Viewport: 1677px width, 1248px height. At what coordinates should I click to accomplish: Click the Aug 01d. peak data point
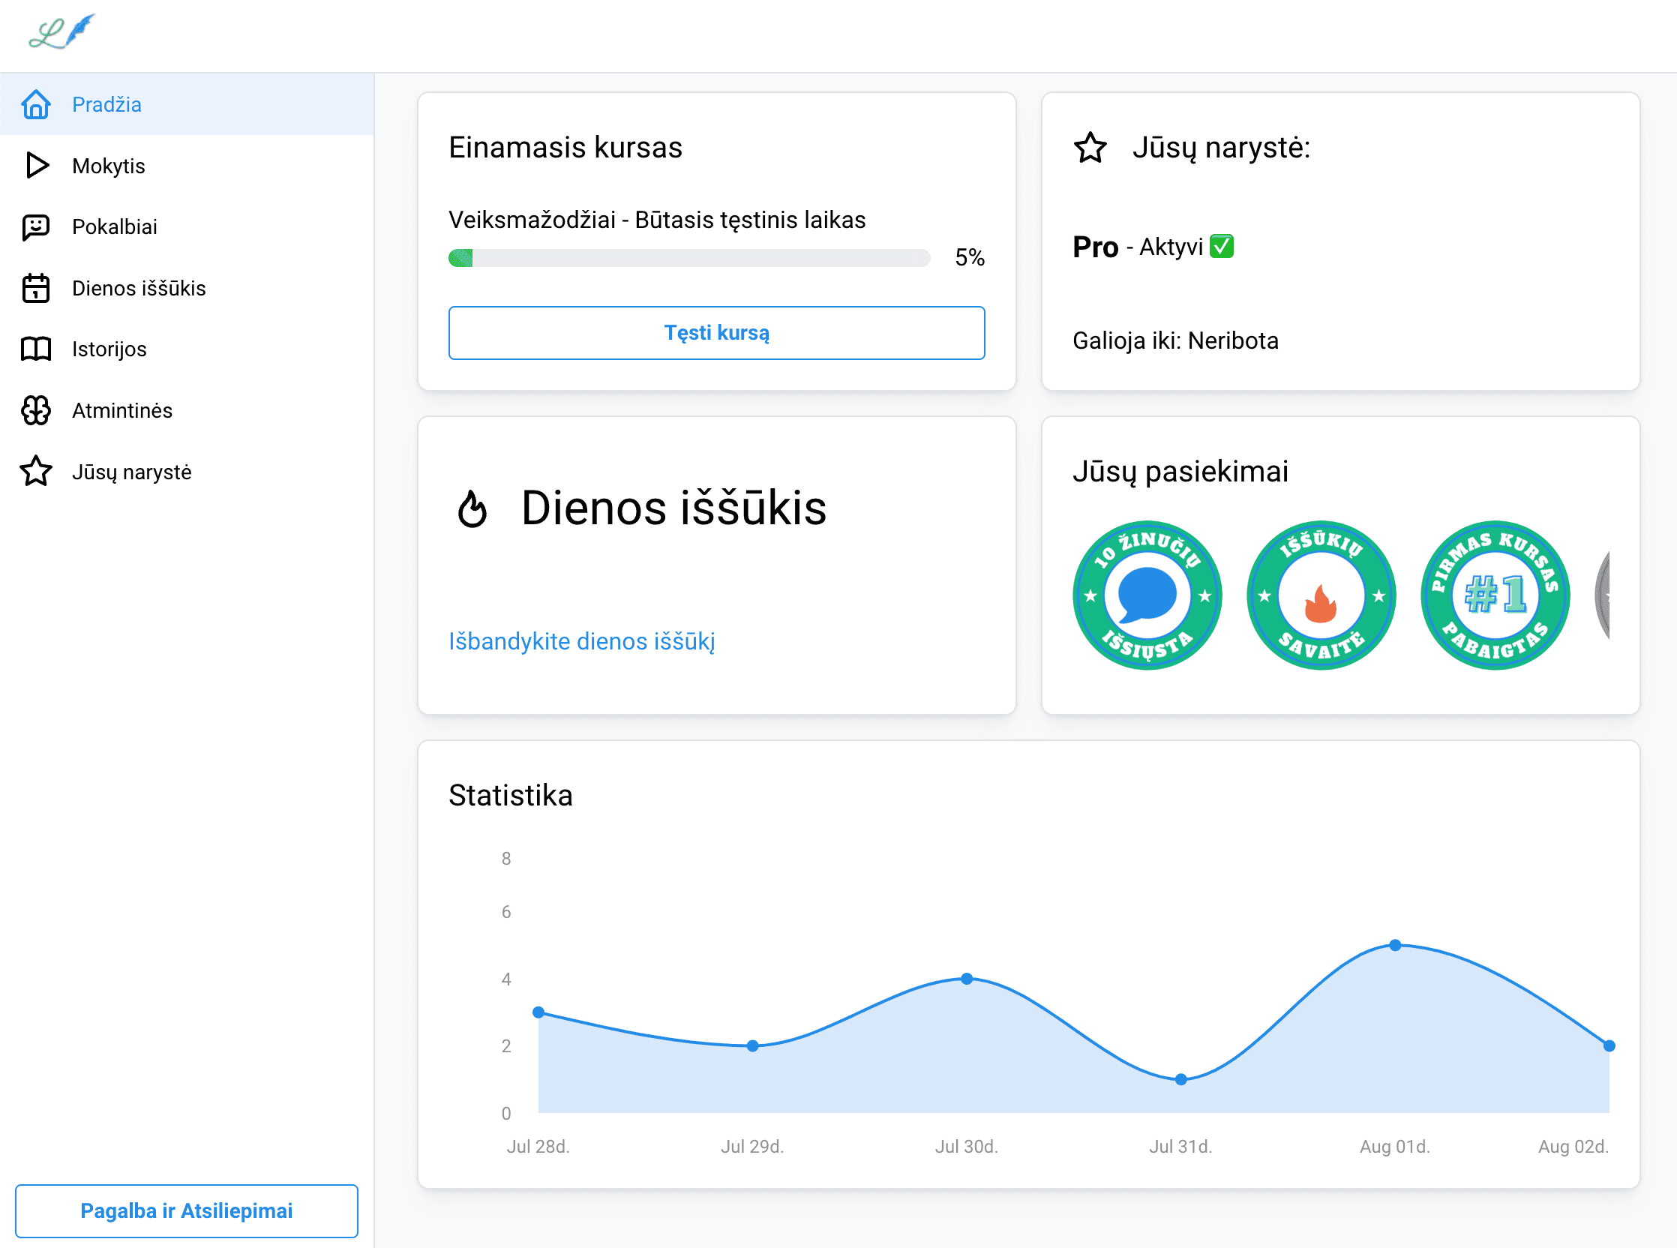point(1395,945)
